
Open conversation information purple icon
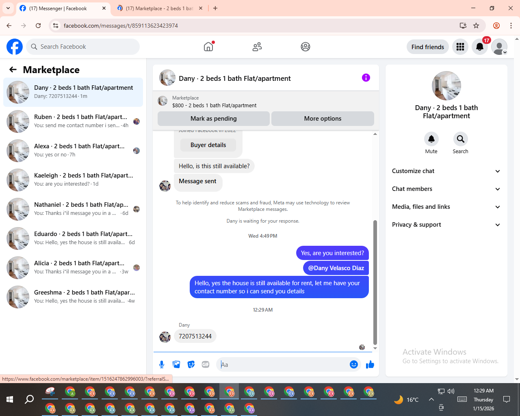(x=366, y=78)
